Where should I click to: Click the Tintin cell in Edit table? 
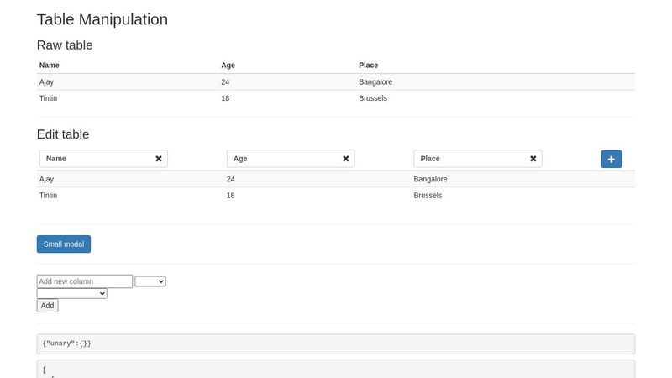(49, 195)
